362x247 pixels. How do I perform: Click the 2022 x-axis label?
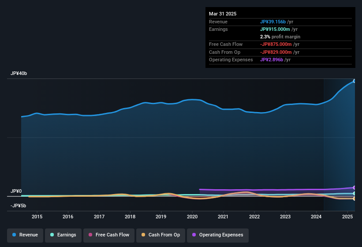[x=254, y=217]
